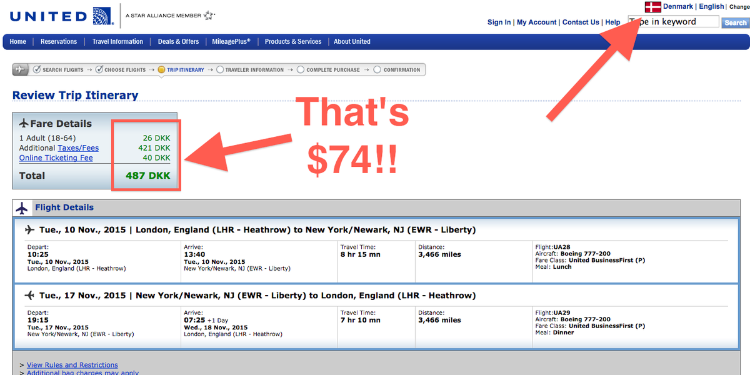Click the Search Flights checkmark step icon
Viewport: 750px width, 375px height.
click(x=37, y=69)
